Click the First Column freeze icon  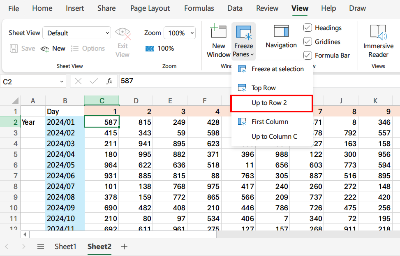[x=243, y=121]
